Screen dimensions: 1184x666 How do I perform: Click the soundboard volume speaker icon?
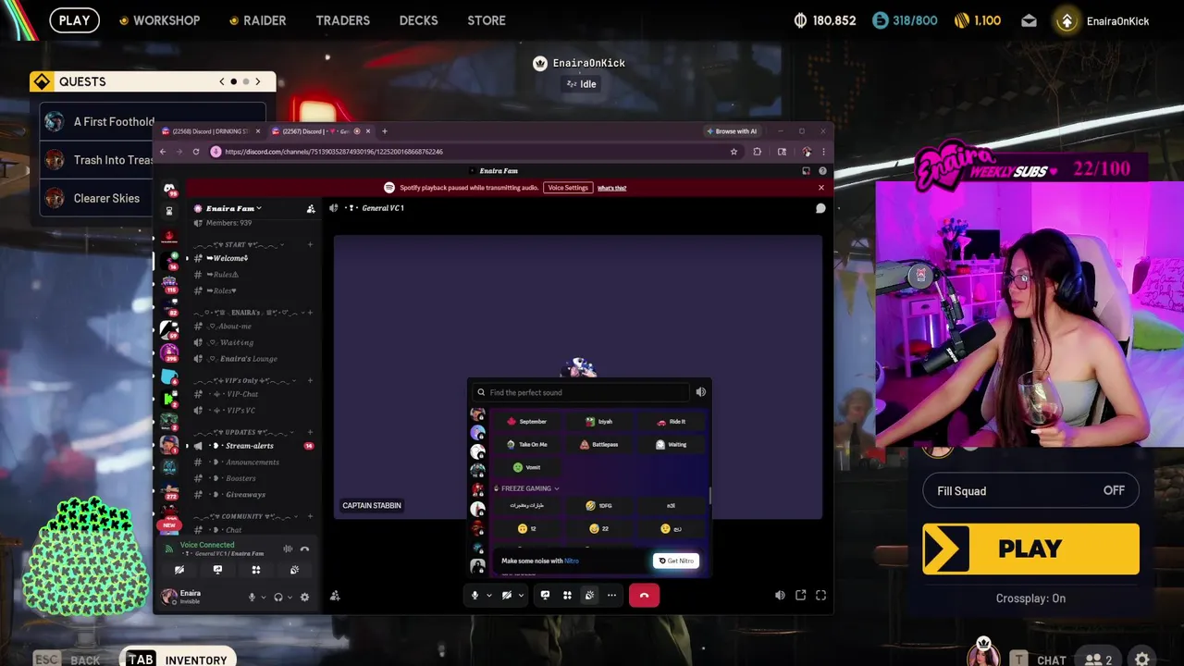click(701, 392)
